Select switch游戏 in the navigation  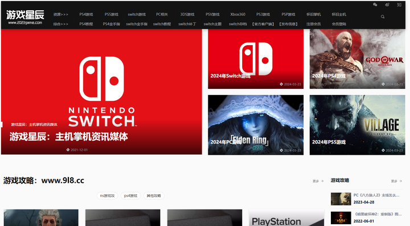[x=137, y=14]
